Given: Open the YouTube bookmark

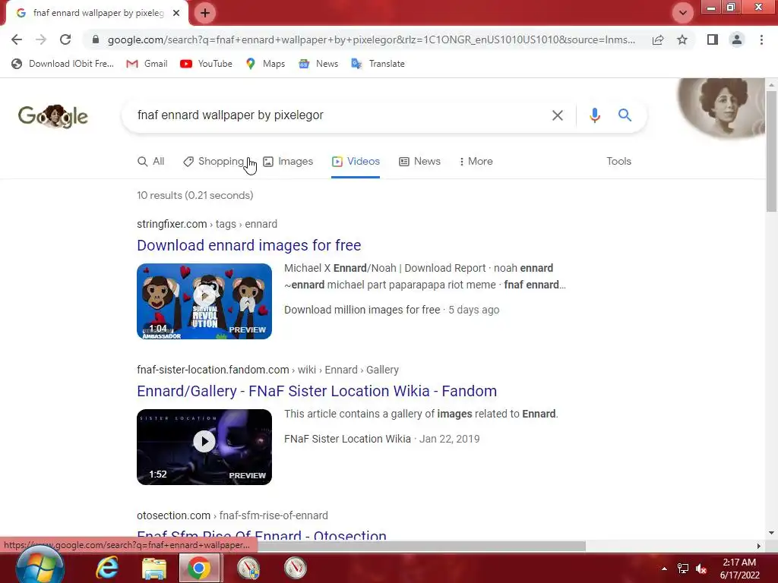Looking at the screenshot, I should pos(206,64).
